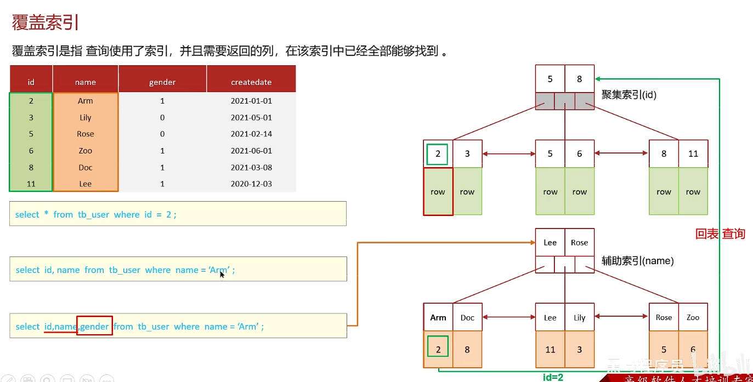
Task: Click the 辅助索引(name) label
Action: click(x=637, y=261)
